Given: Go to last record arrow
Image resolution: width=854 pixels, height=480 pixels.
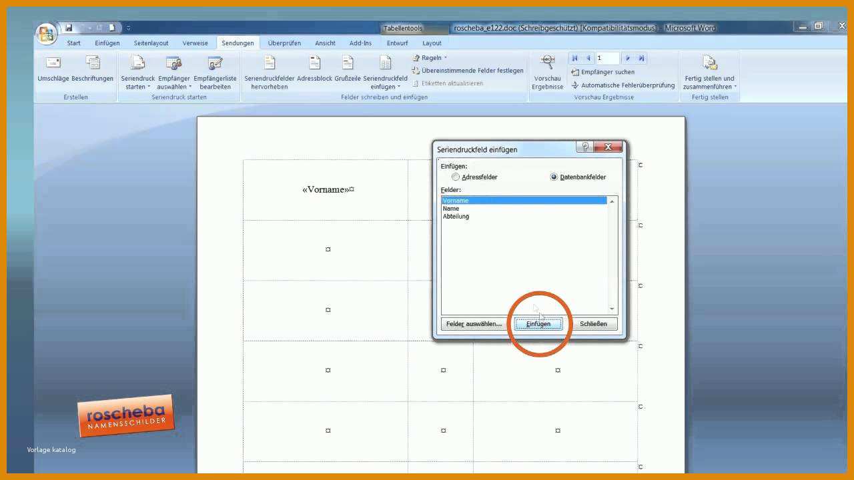Looking at the screenshot, I should click(641, 59).
